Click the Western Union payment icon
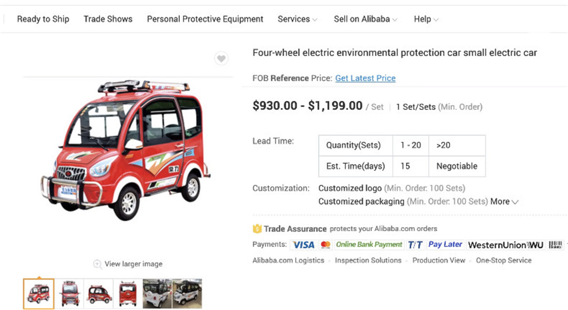Viewport: 568px width, 310px height. [x=505, y=245]
